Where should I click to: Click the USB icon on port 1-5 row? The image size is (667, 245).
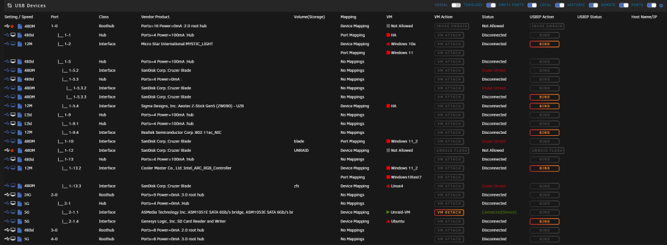point(7,61)
